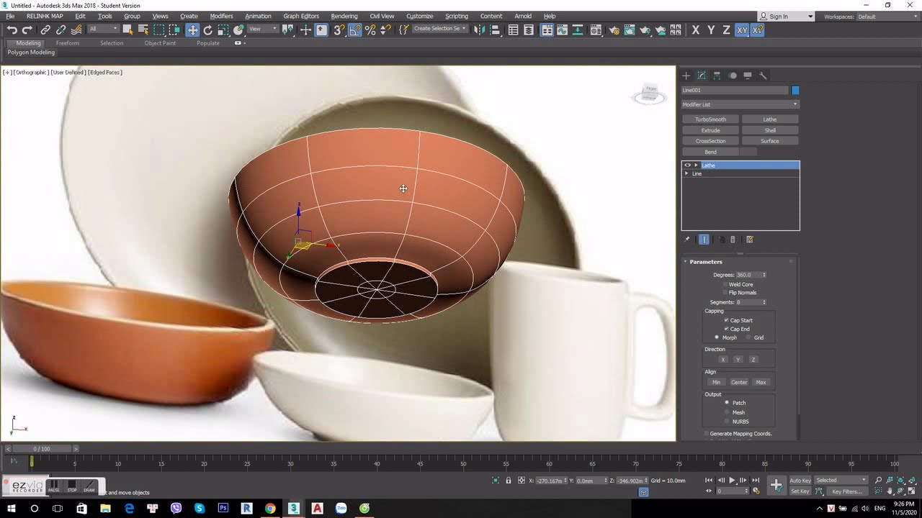This screenshot has width=922, height=518.
Task: Open the All selection filter dropdown
Action: pyautogui.click(x=103, y=29)
